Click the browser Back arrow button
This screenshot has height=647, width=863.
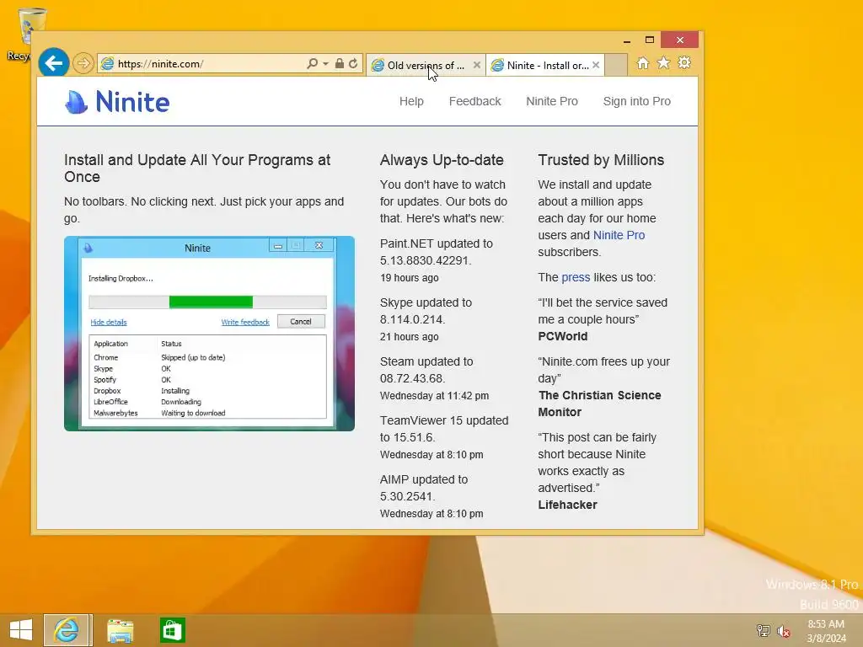(53, 63)
